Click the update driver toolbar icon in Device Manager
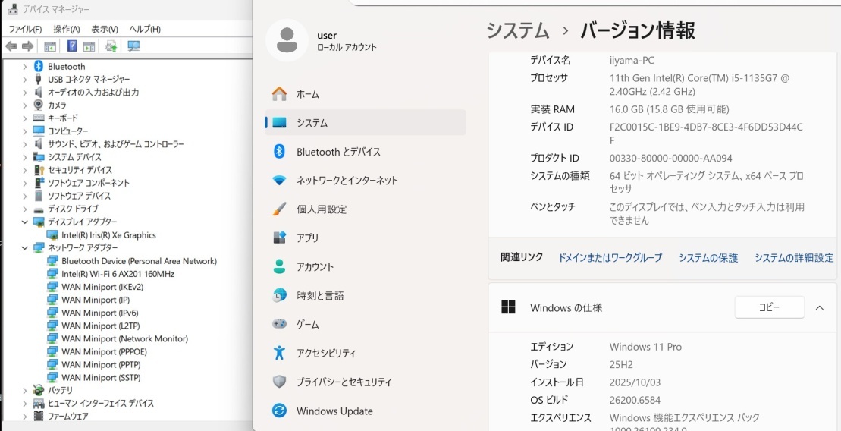 pyautogui.click(x=111, y=46)
